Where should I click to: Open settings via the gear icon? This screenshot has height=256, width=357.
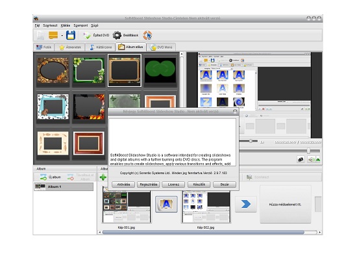[125, 35]
